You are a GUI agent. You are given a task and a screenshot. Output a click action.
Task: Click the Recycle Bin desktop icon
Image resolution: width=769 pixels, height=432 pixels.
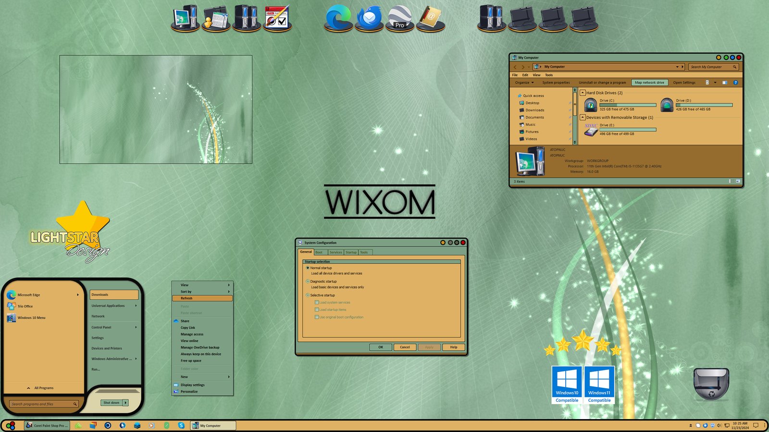pos(711,384)
